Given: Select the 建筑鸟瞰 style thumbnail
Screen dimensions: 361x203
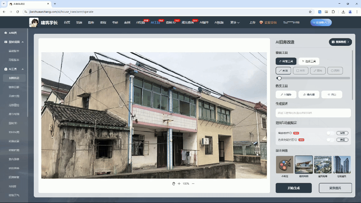Looking at the screenshot, I should pyautogui.click(x=323, y=165).
